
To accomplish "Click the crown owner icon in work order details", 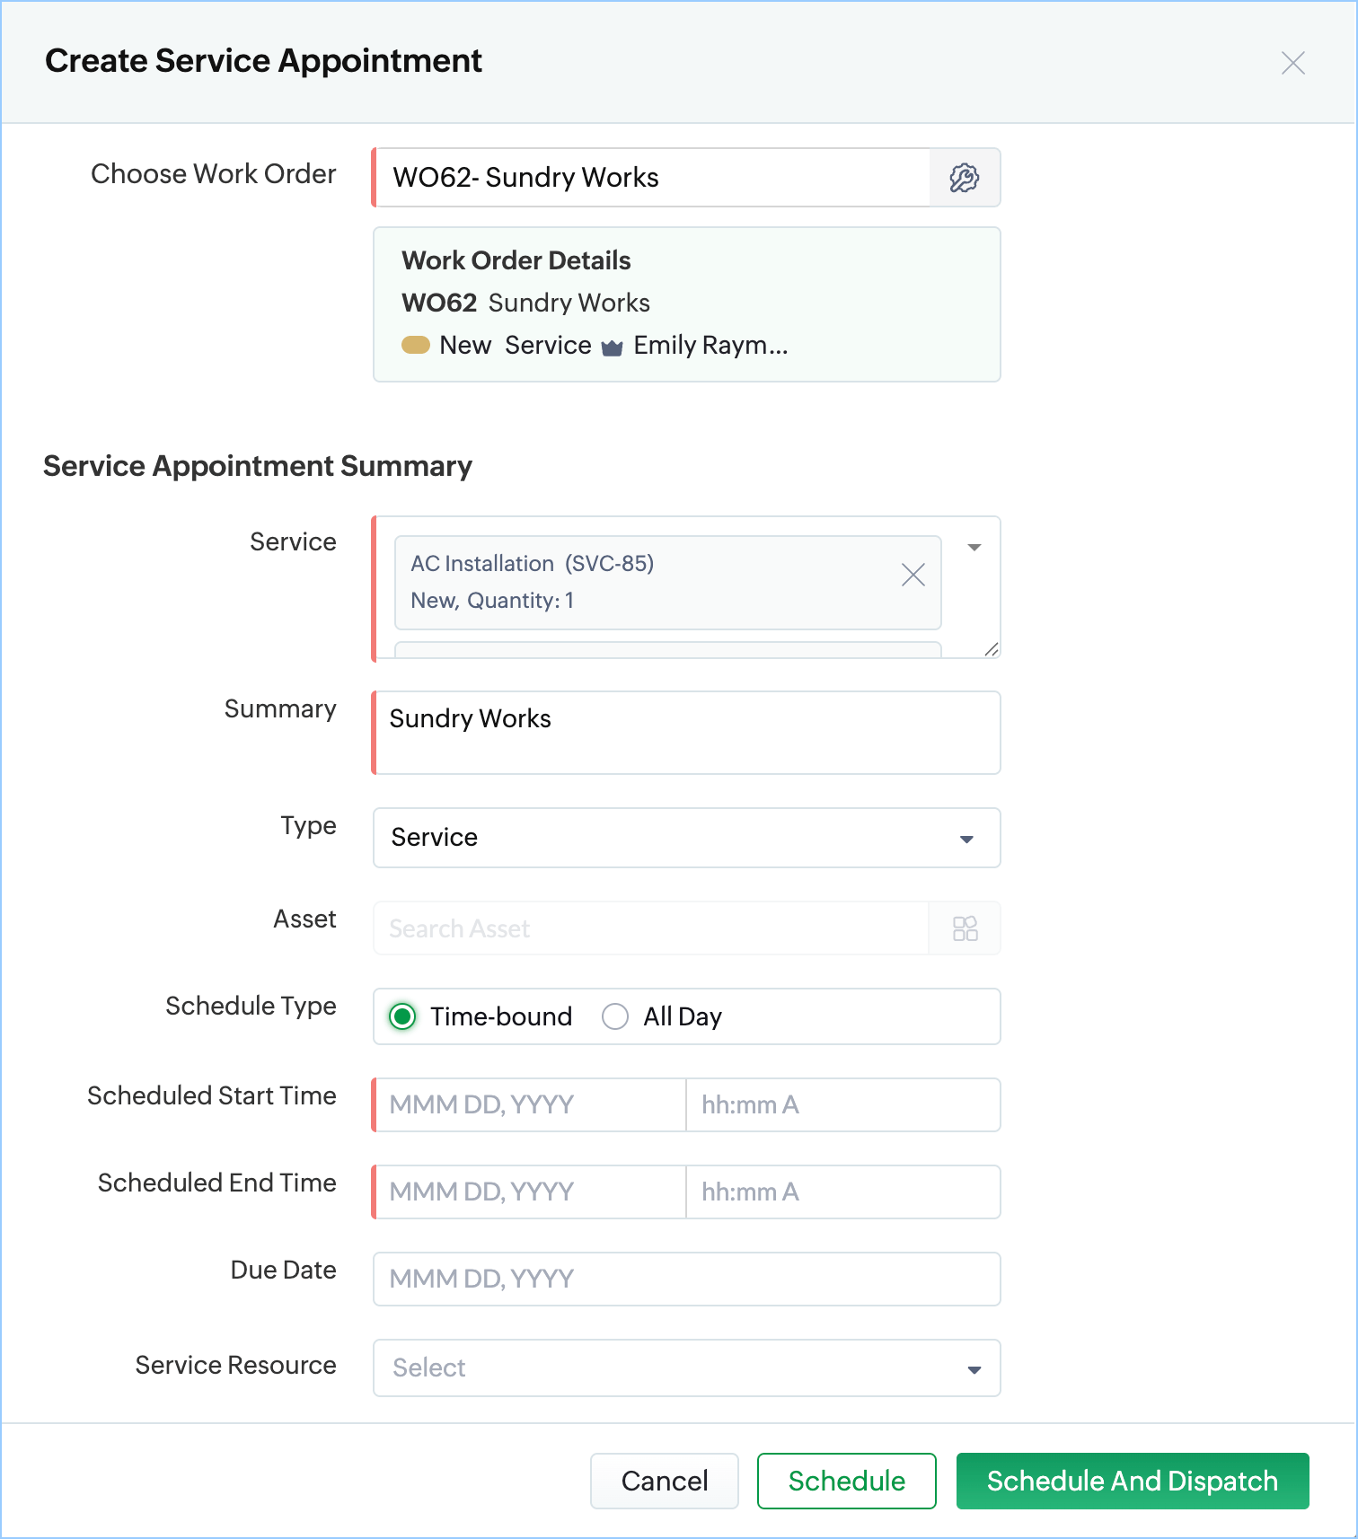I will pos(612,347).
